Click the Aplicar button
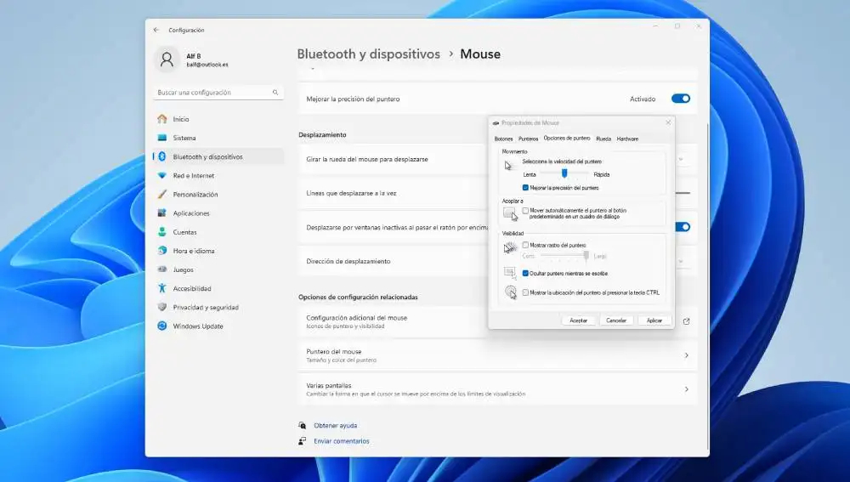Screen dimensions: 850x482 pyautogui.click(x=654, y=320)
